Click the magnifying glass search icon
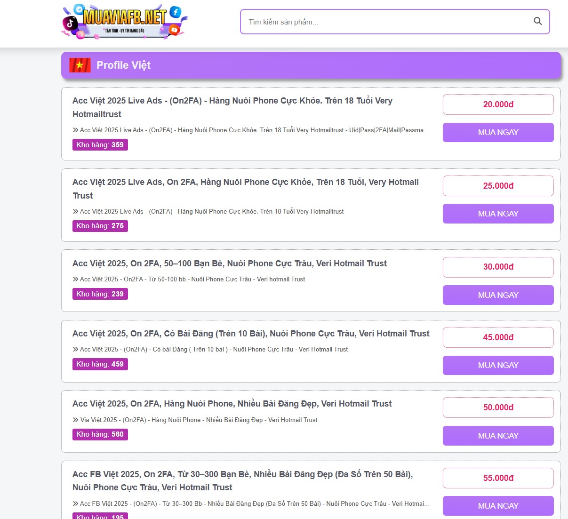The image size is (568, 519). [x=537, y=21]
